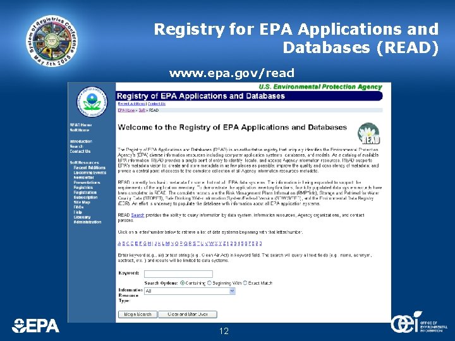Click the EPA seal logo in sidebar
455x341 pixels.
click(92, 102)
